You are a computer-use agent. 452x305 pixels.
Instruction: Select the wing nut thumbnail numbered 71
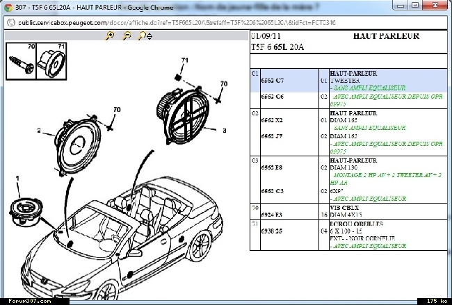51,61
